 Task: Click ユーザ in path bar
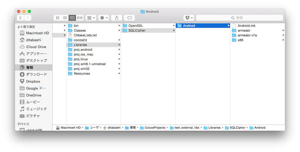92,128
